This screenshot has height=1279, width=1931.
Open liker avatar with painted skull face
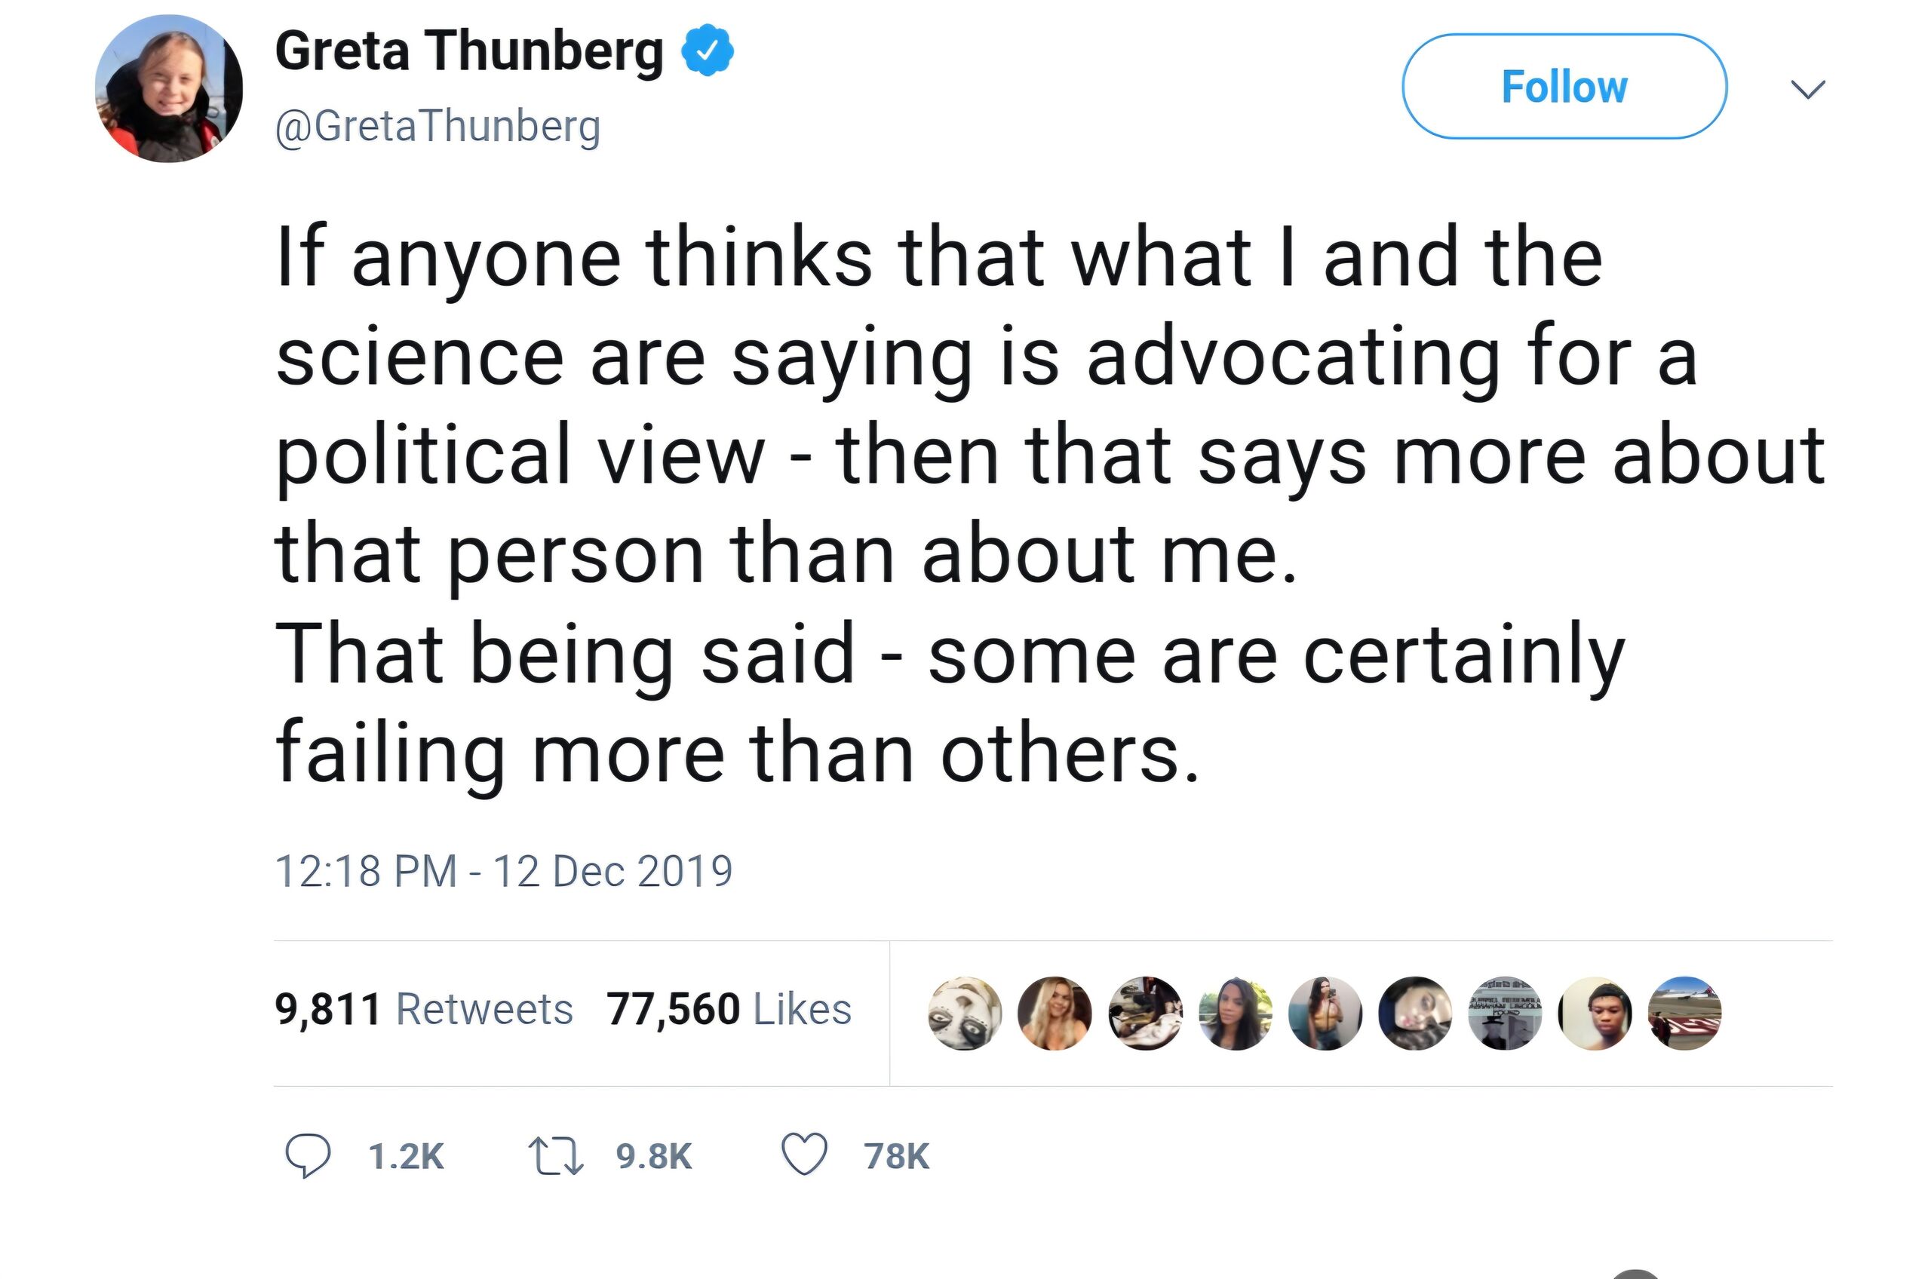(x=965, y=1013)
